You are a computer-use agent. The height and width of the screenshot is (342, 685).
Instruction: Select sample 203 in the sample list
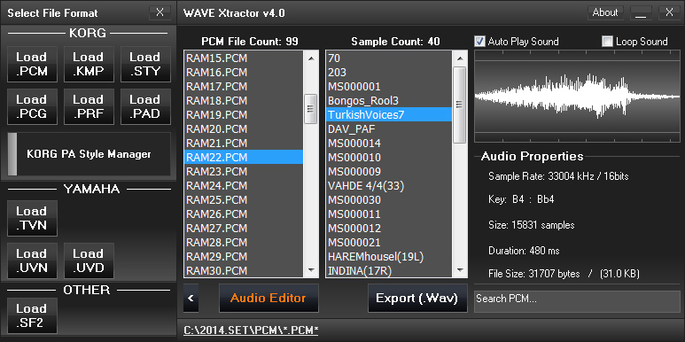pyautogui.click(x=389, y=72)
